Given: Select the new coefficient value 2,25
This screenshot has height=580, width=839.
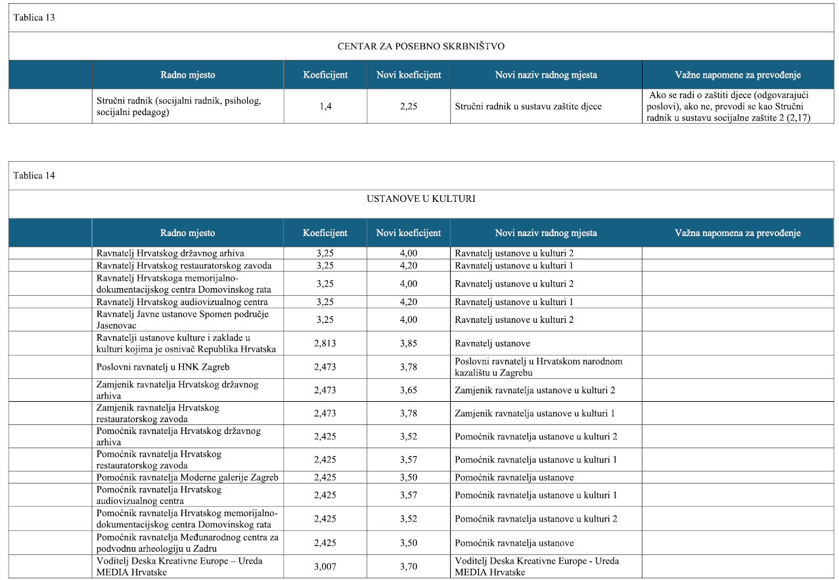Looking at the screenshot, I should pos(409,107).
